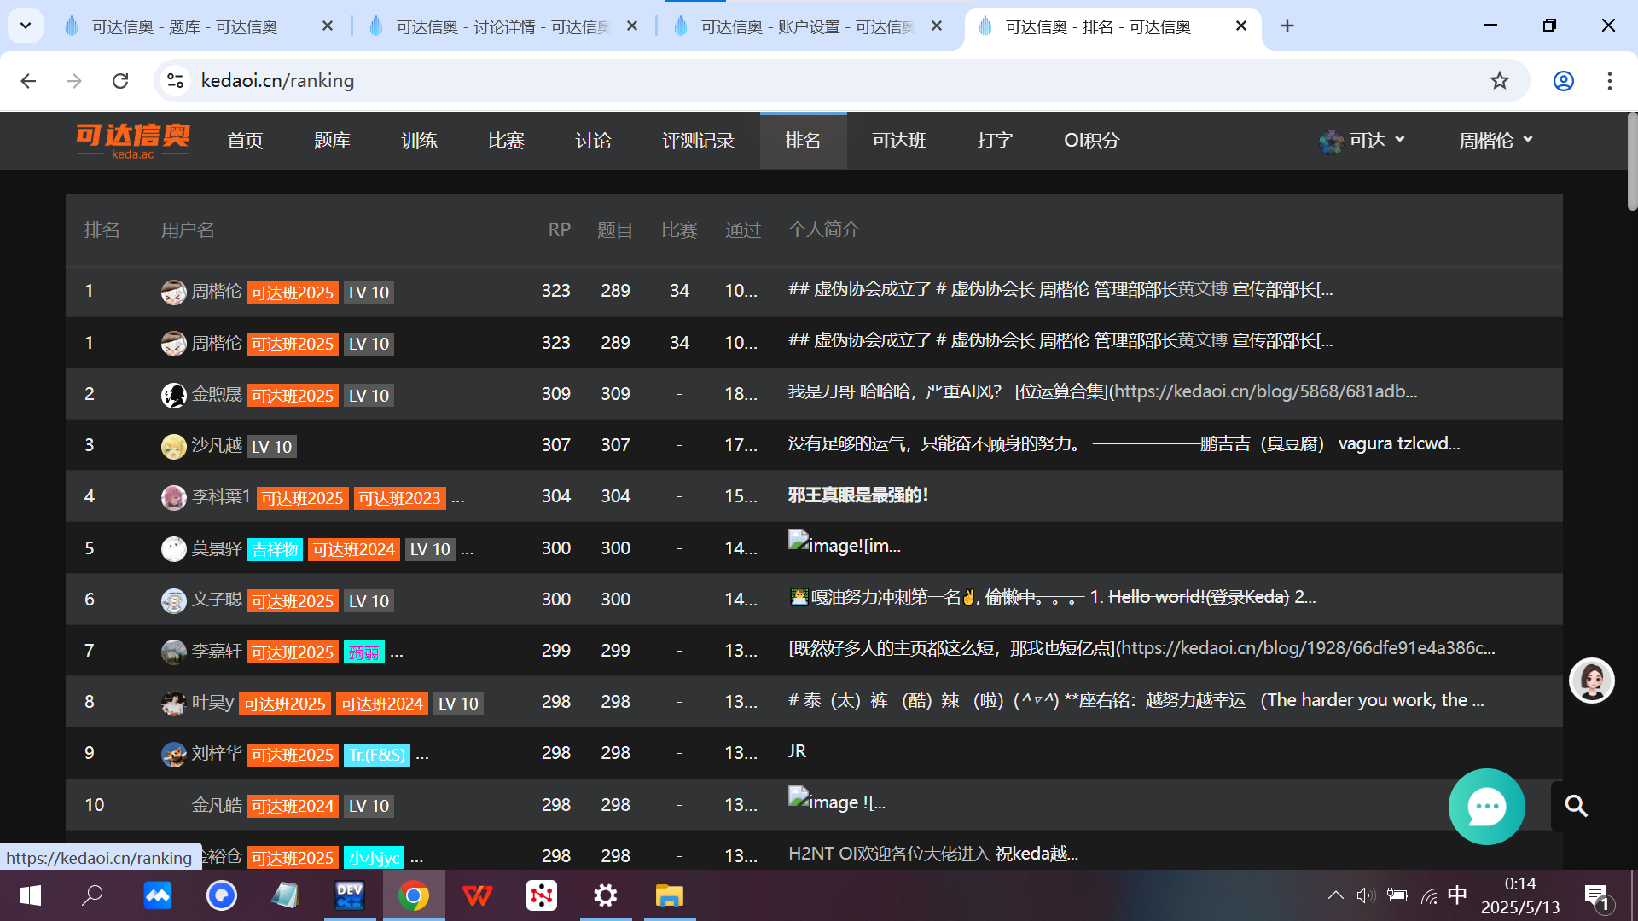Open Dev-C++ from the taskbar
Screen dimensions: 1638x921
[350, 895]
